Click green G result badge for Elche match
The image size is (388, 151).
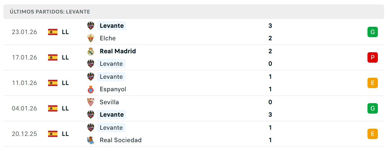click(x=372, y=32)
